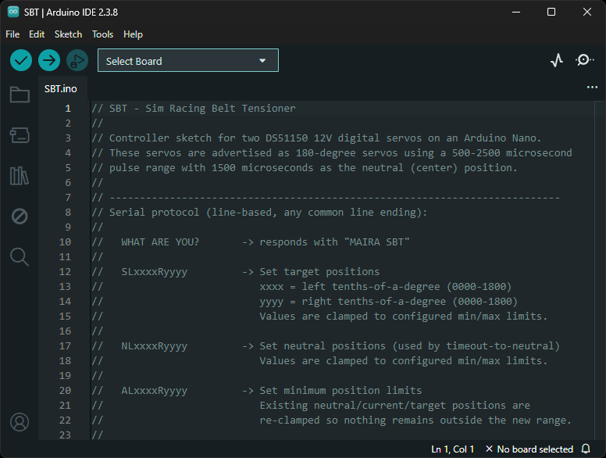The width and height of the screenshot is (606, 458).
Task: Open the Search magnifier sidebar icon
Action: coord(20,256)
